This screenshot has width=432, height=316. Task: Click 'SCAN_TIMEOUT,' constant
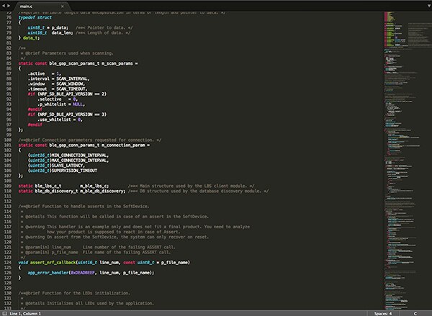pos(71,89)
